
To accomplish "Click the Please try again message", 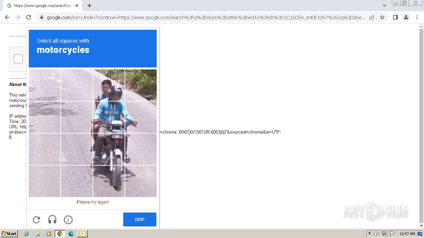I will 93,202.
